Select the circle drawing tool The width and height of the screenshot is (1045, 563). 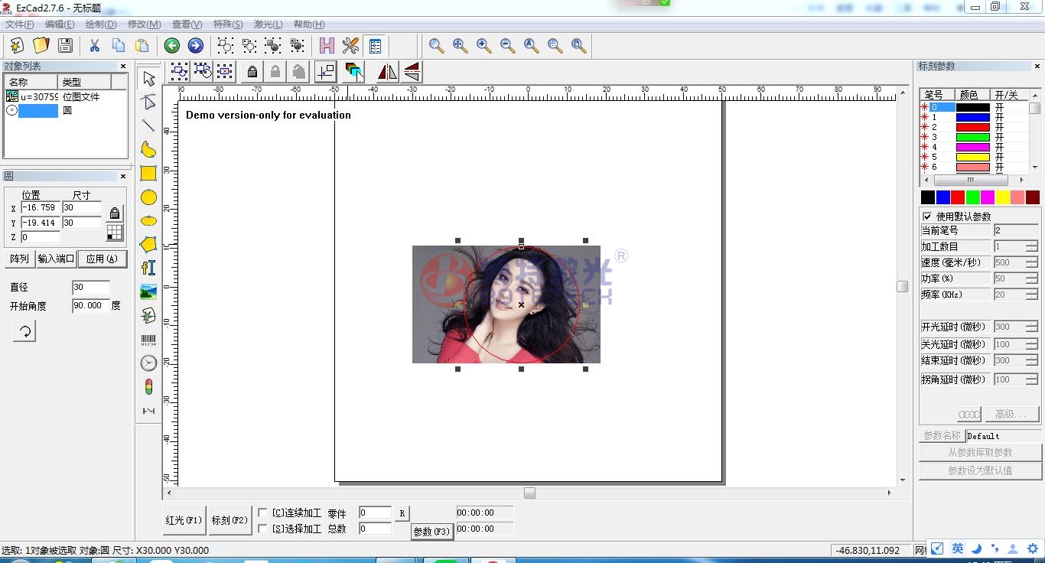(148, 197)
